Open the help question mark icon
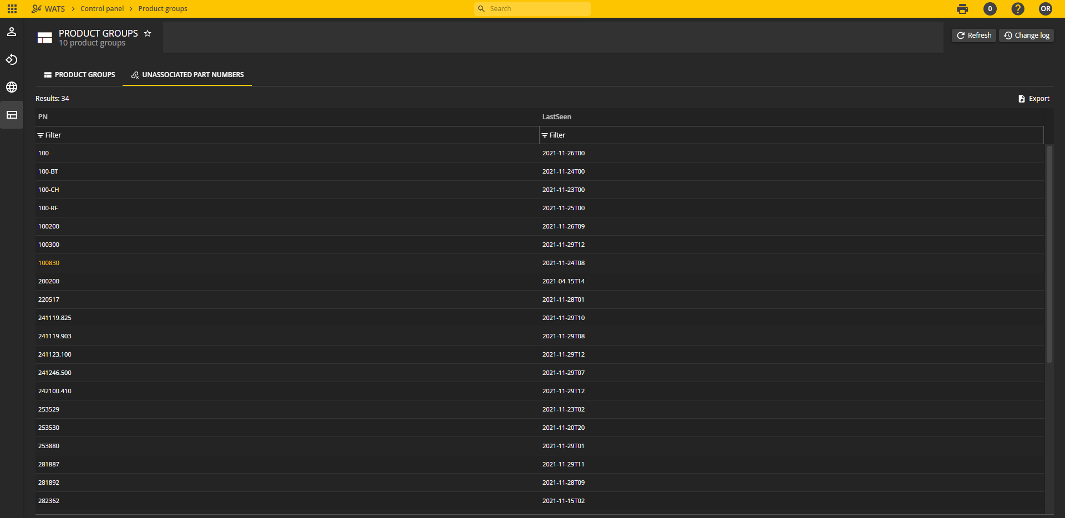Viewport: 1065px width, 518px height. point(1018,9)
